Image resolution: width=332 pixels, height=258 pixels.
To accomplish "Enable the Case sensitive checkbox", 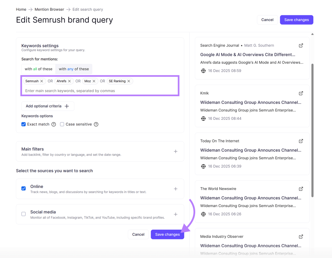I will point(62,124).
